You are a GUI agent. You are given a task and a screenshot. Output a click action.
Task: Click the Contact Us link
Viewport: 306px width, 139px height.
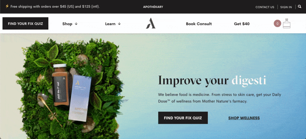click(x=265, y=7)
